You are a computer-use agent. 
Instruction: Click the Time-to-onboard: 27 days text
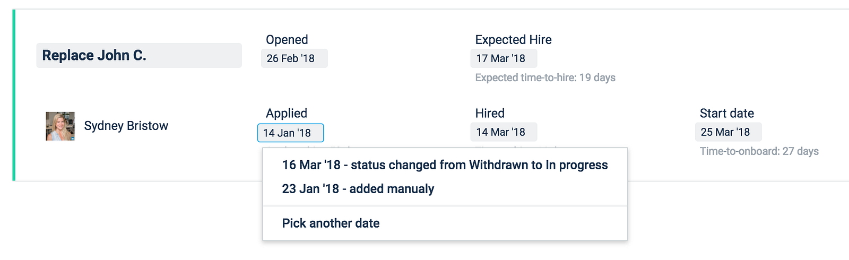pos(759,151)
